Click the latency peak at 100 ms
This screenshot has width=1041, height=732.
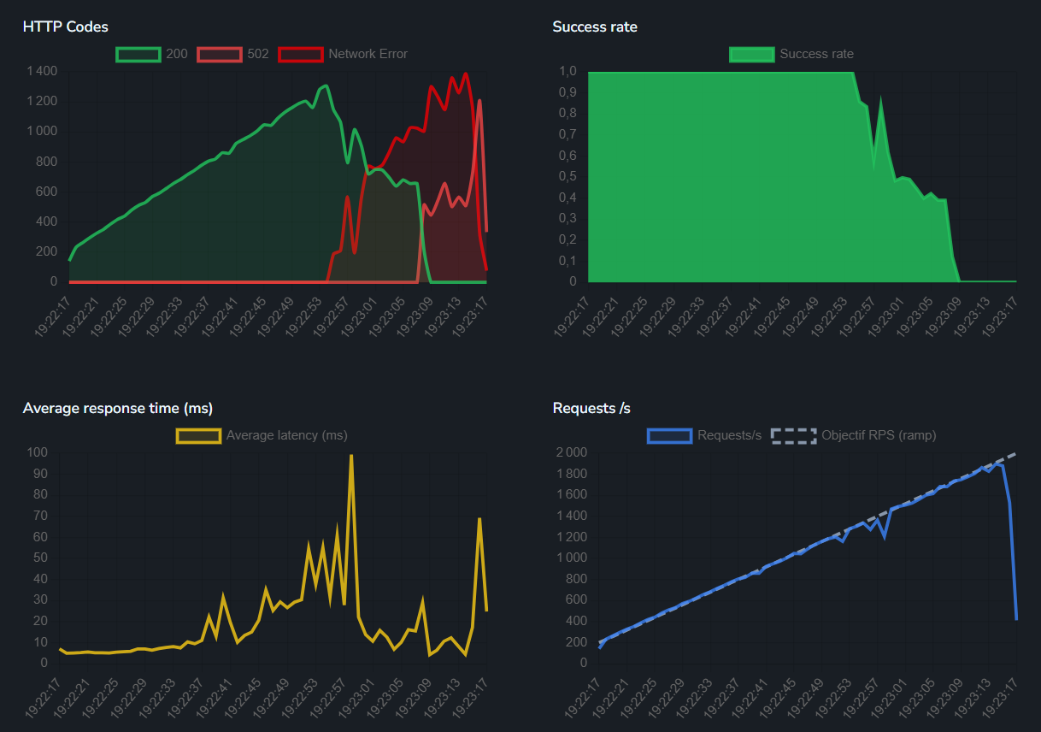[x=351, y=456]
